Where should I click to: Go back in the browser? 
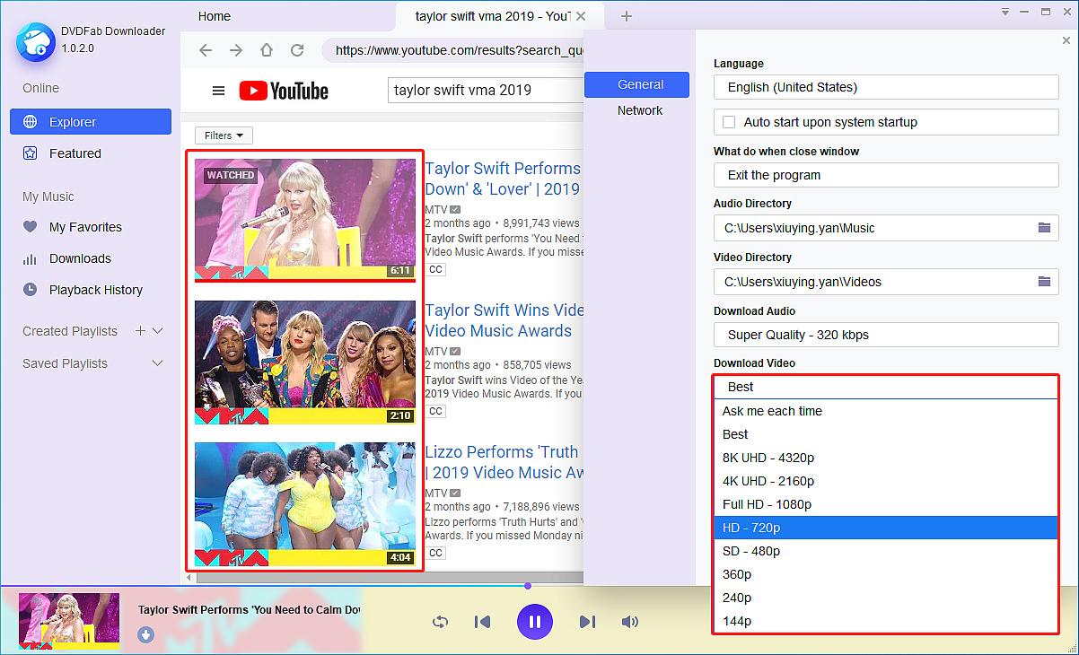[206, 50]
